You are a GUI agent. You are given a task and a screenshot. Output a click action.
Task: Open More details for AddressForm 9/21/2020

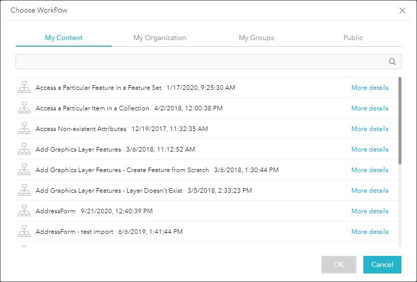click(370, 211)
